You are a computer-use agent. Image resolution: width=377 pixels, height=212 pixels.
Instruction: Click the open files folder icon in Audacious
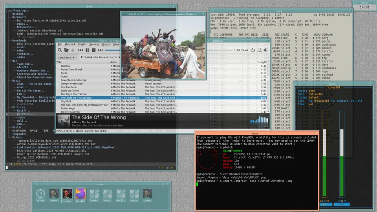pyautogui.click(x=66, y=50)
